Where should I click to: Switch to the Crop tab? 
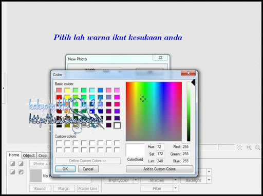pyautogui.click(x=43, y=156)
